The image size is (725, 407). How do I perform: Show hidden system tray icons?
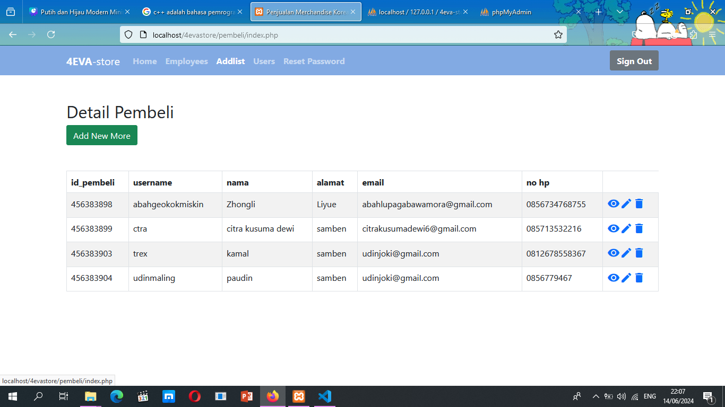point(595,396)
